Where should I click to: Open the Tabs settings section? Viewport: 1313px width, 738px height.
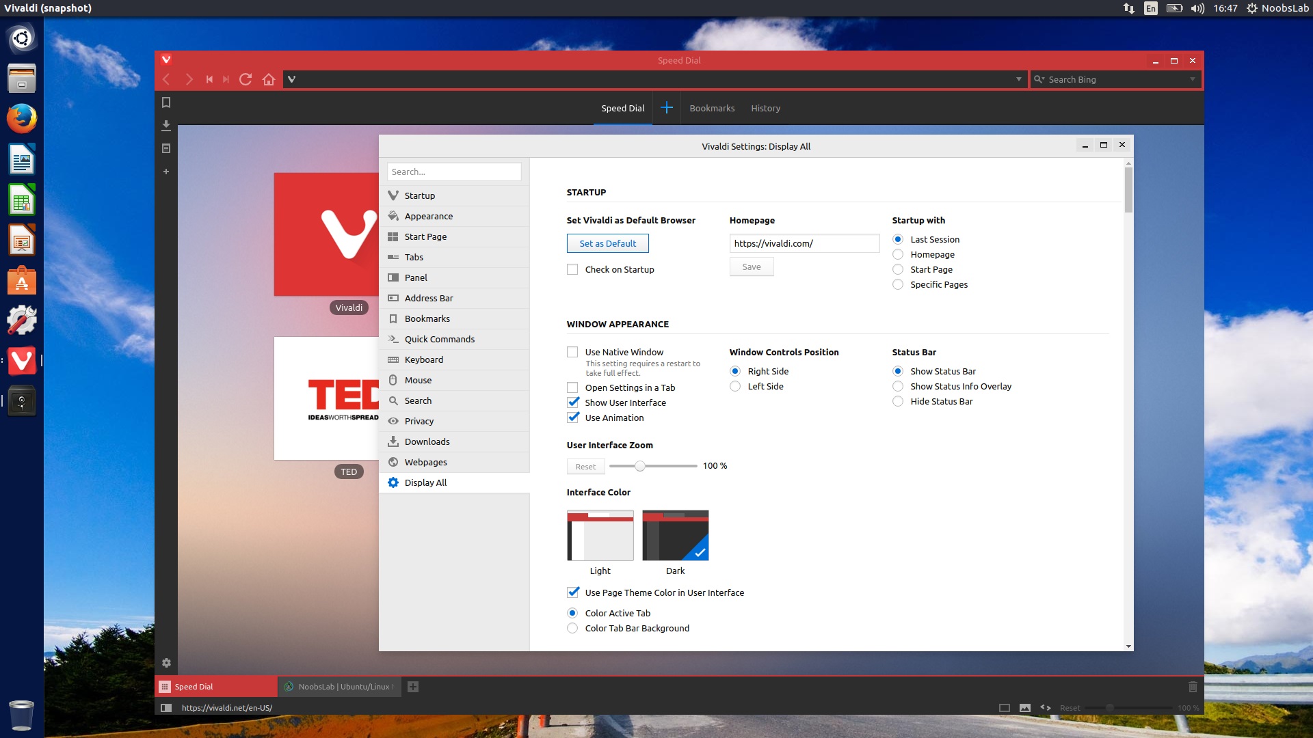click(x=454, y=257)
